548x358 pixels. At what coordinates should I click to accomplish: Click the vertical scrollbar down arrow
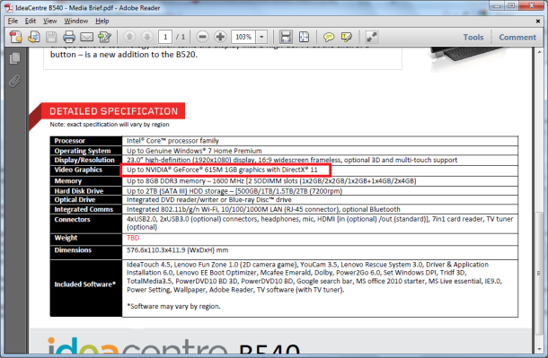click(539, 348)
